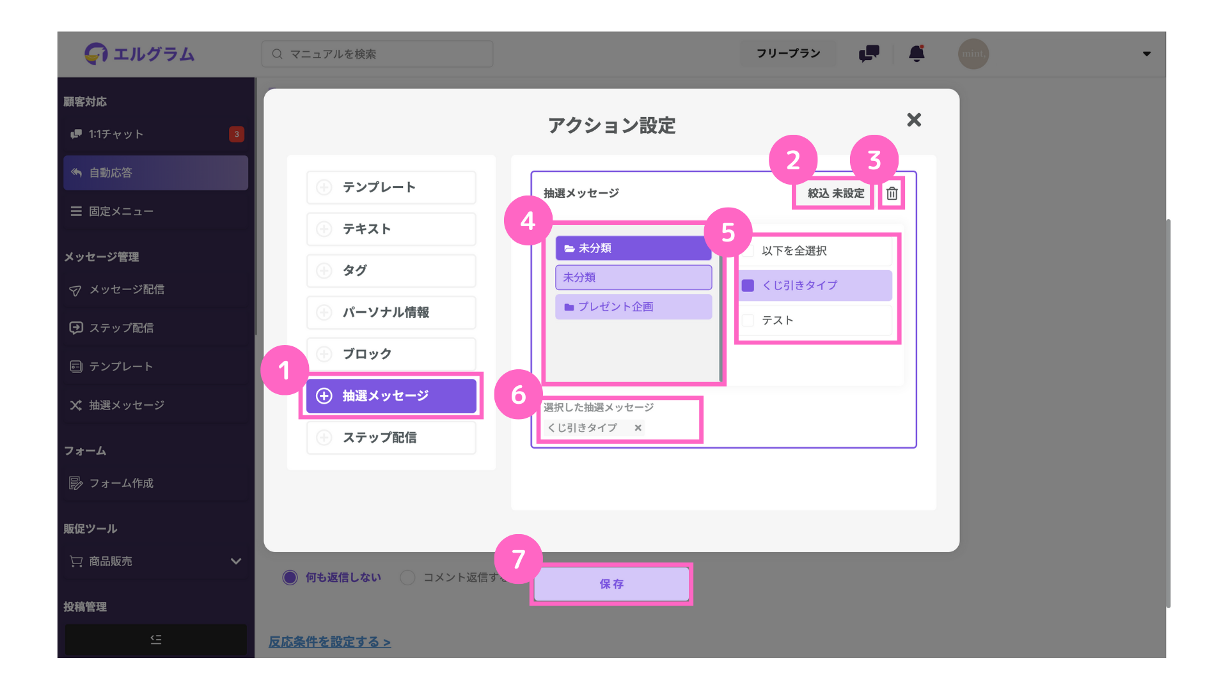
Task: Select 何も返信しない radio button
Action: click(290, 578)
